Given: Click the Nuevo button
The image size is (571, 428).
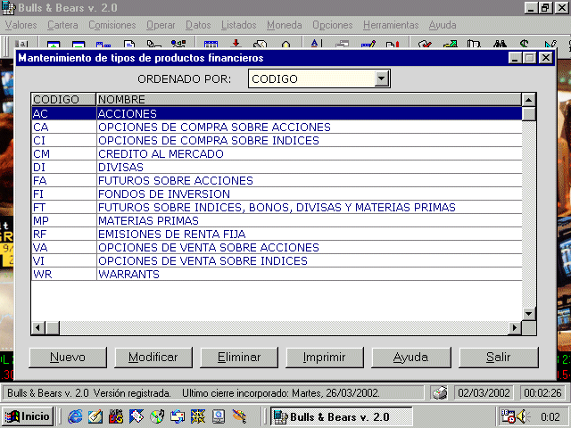Looking at the screenshot, I should click(68, 358).
